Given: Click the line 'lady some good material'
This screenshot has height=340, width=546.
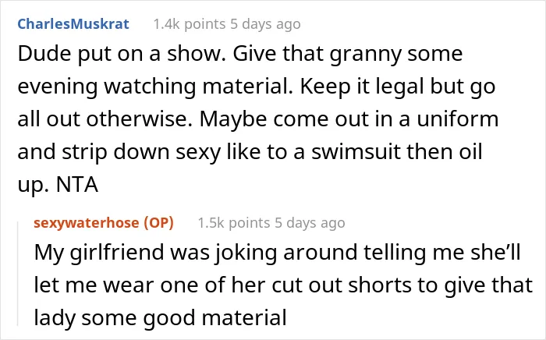Looking at the screenshot, I should pos(160,318).
